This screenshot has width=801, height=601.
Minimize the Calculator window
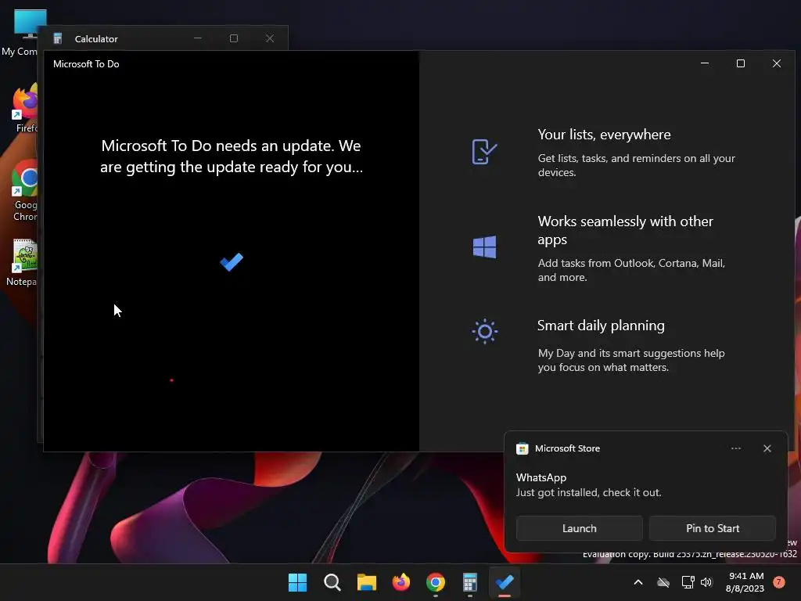198,38
